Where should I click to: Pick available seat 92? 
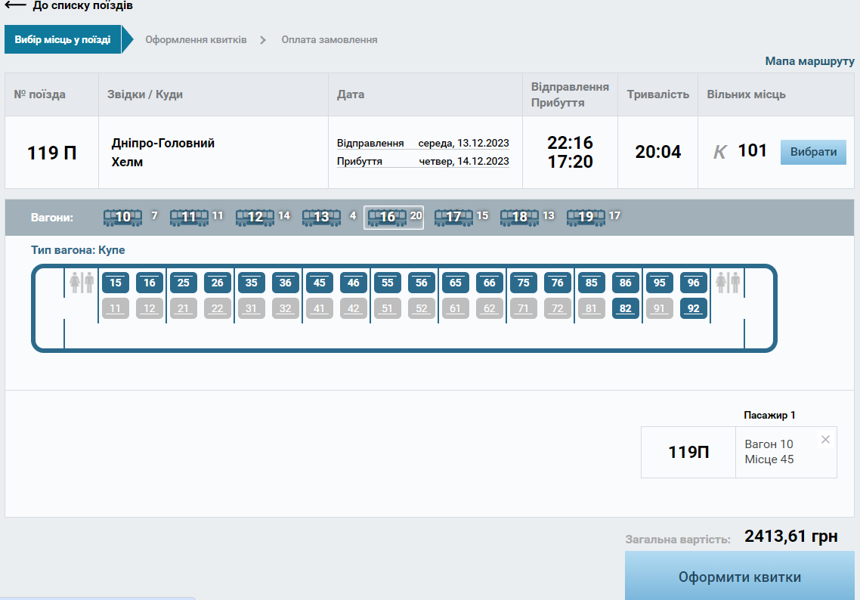694,308
